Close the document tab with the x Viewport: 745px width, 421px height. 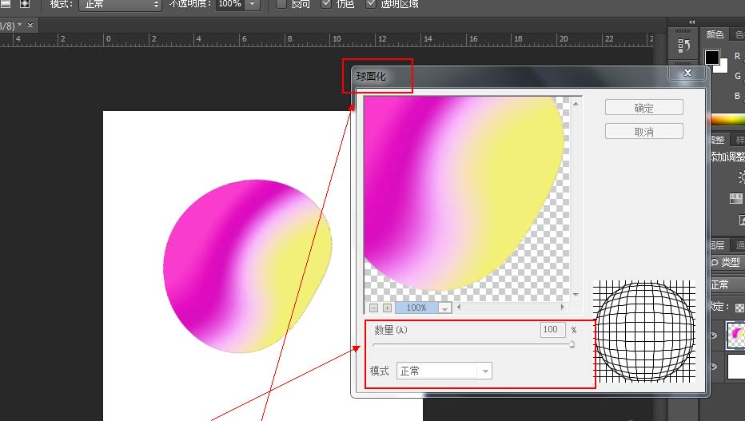click(x=30, y=26)
